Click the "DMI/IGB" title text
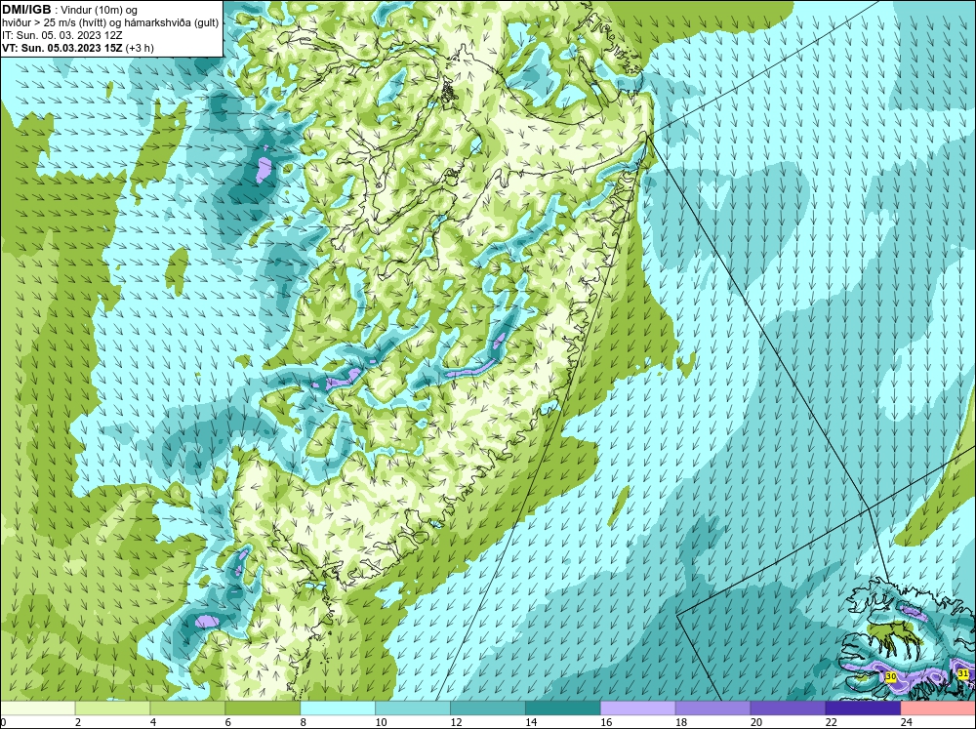The image size is (976, 729). tap(26, 10)
